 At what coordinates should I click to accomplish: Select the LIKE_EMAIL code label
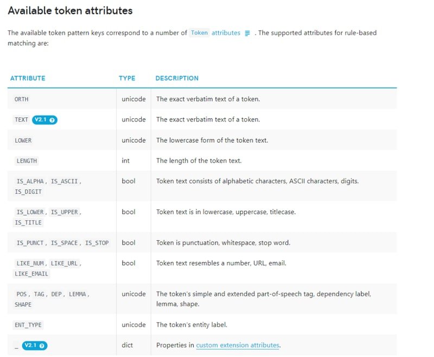[x=31, y=273]
